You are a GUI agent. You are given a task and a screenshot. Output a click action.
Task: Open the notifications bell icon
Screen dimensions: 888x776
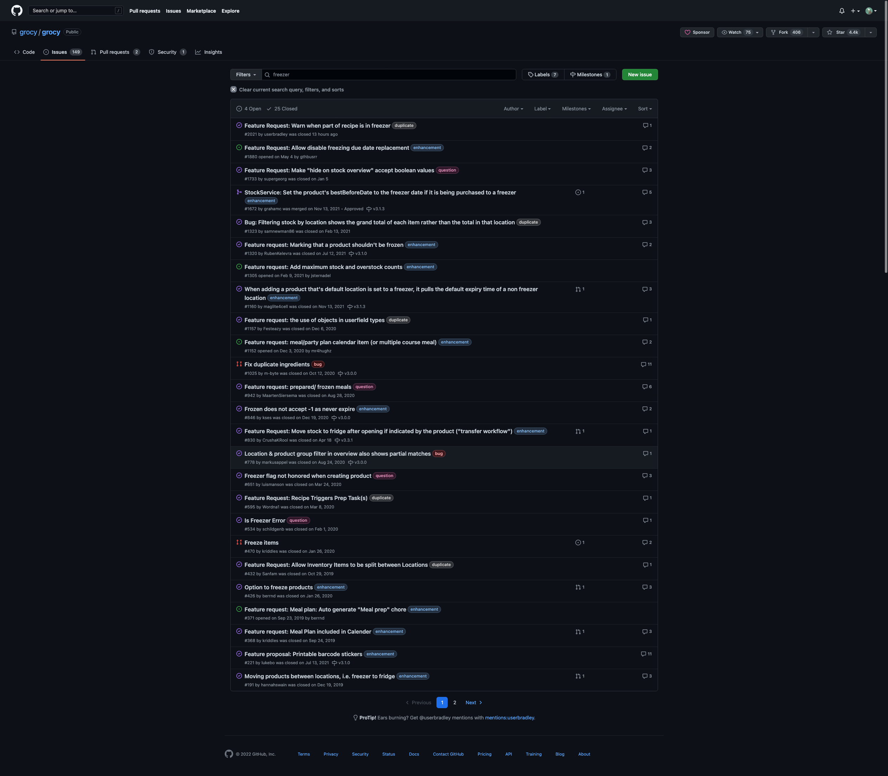coord(842,11)
